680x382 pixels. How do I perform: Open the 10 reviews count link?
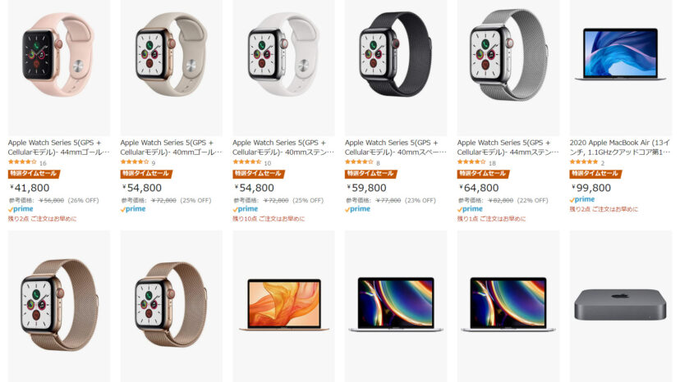268,163
